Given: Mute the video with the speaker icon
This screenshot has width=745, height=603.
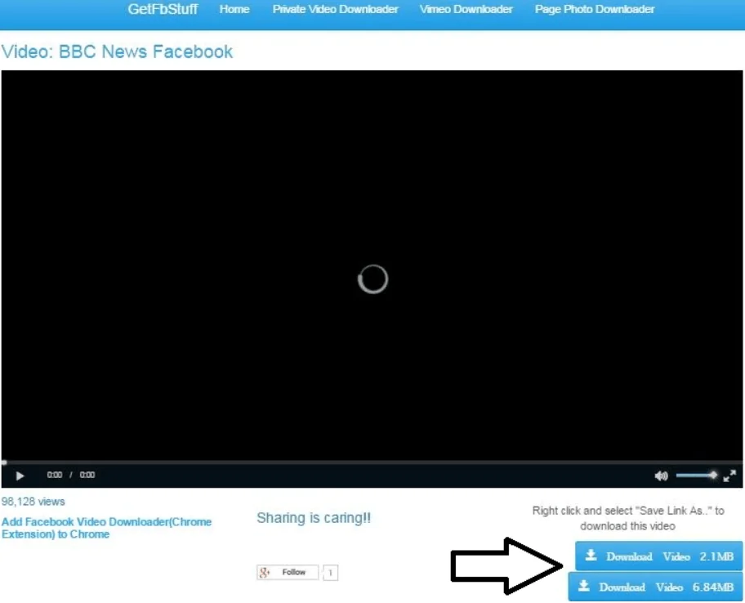Looking at the screenshot, I should tap(661, 476).
